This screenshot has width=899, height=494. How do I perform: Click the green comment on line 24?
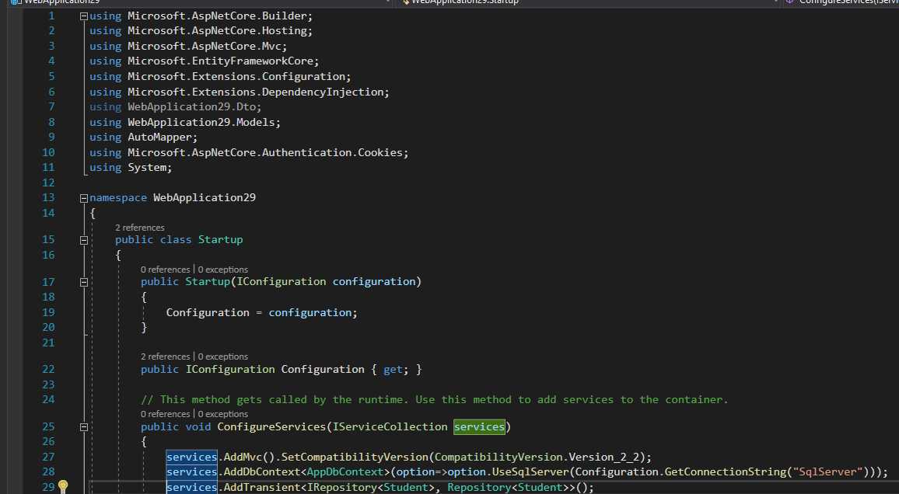tap(435, 399)
